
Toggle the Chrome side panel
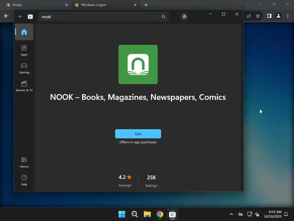(x=269, y=16)
